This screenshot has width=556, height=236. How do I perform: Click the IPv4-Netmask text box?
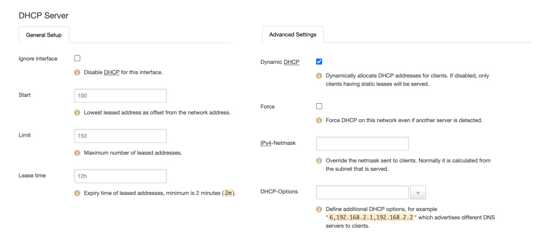click(362, 143)
